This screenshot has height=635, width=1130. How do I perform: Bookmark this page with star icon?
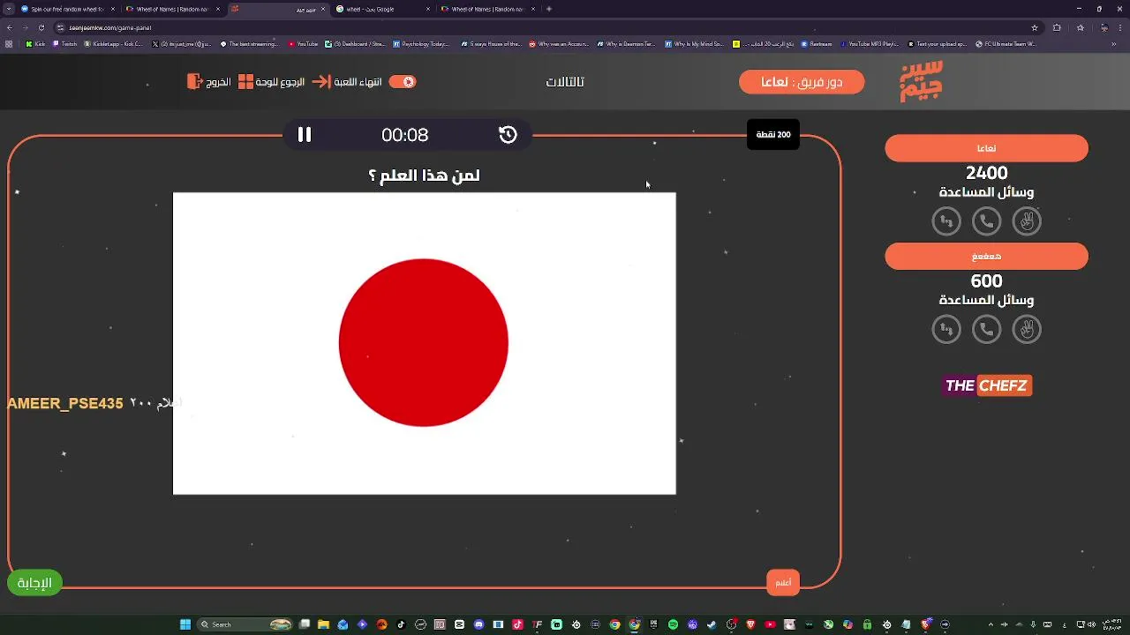click(x=1035, y=27)
